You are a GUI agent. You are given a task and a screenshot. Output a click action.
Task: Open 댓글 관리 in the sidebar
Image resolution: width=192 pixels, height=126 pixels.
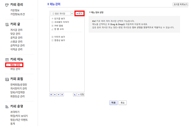(x=15, y=34)
